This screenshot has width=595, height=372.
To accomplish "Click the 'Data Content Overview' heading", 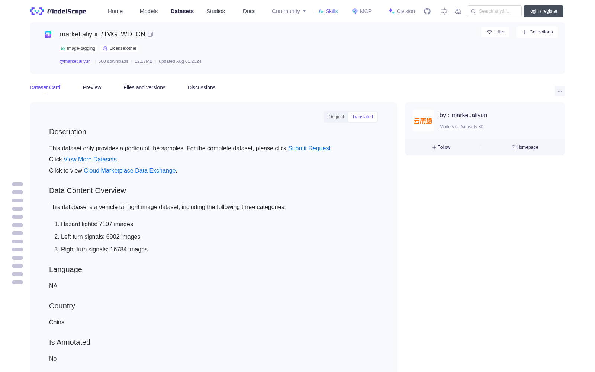I will [87, 190].
